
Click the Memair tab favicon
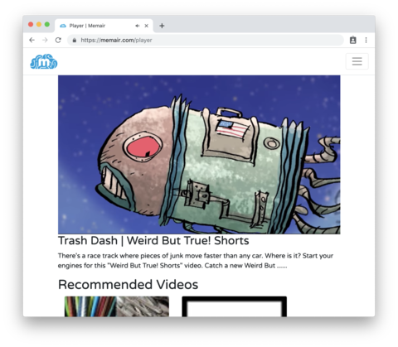click(63, 26)
